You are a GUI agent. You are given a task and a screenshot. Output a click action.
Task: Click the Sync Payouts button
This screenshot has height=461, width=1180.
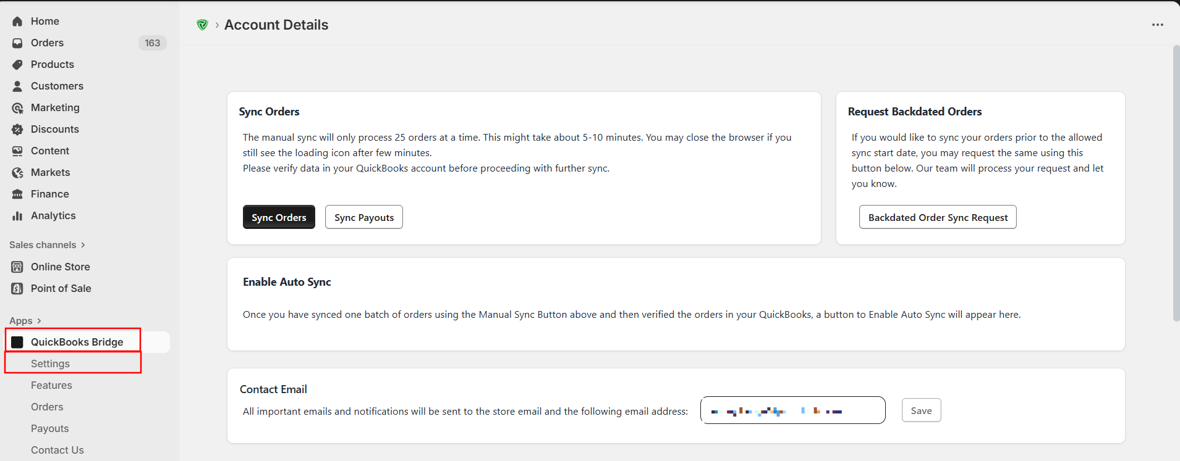363,217
